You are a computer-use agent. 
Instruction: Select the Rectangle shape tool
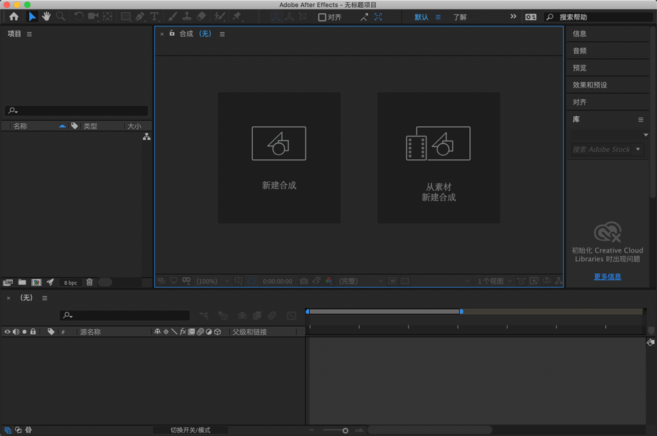(x=125, y=16)
